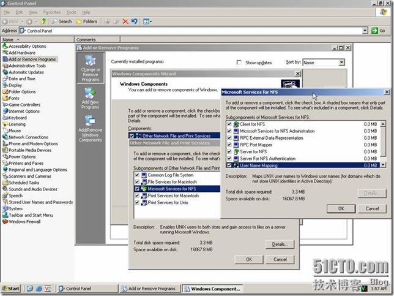Click the Comments column header

[x=97, y=39]
